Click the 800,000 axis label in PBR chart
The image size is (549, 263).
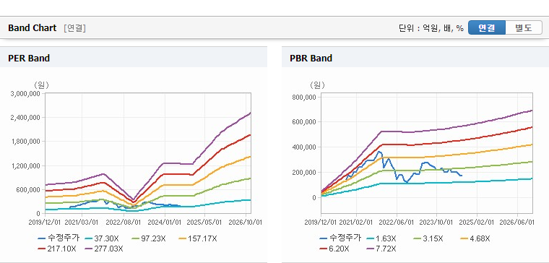pos(304,97)
